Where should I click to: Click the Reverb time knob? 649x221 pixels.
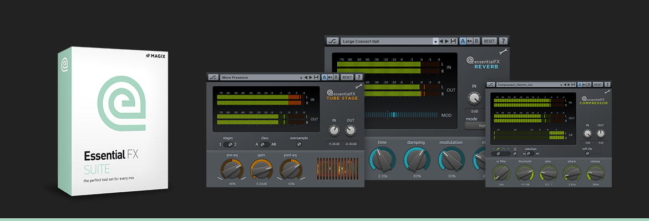coord(382,160)
